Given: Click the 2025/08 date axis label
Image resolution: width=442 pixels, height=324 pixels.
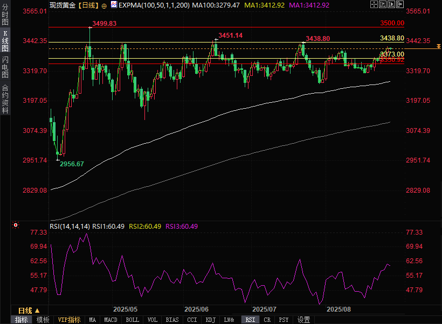Looking at the screenshot, I should point(339,309).
